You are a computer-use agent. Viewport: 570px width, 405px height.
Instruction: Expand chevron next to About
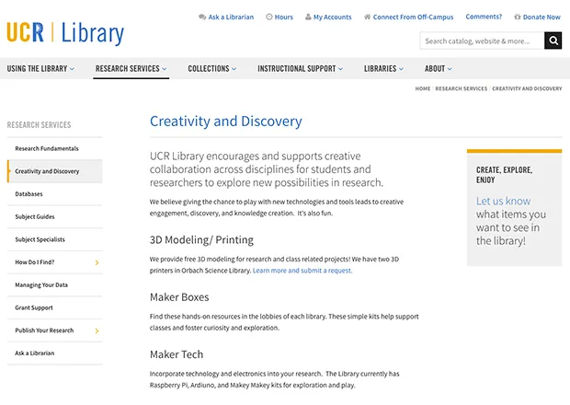click(450, 69)
